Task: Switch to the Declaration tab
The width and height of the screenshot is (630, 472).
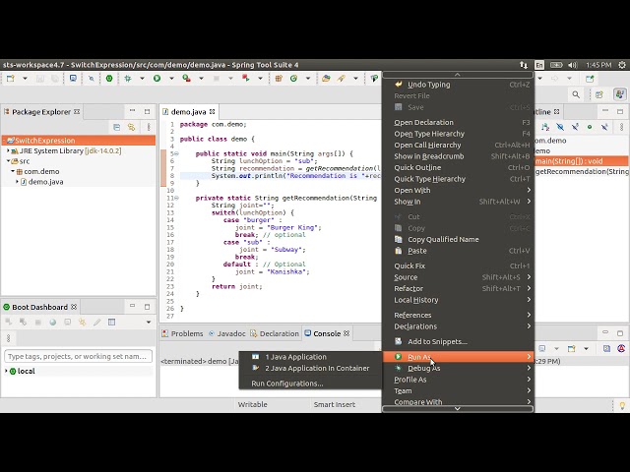Action: (275, 333)
